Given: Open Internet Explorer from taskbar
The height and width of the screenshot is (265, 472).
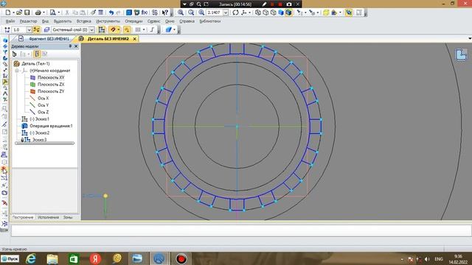Looking at the screenshot, I should 31,258.
